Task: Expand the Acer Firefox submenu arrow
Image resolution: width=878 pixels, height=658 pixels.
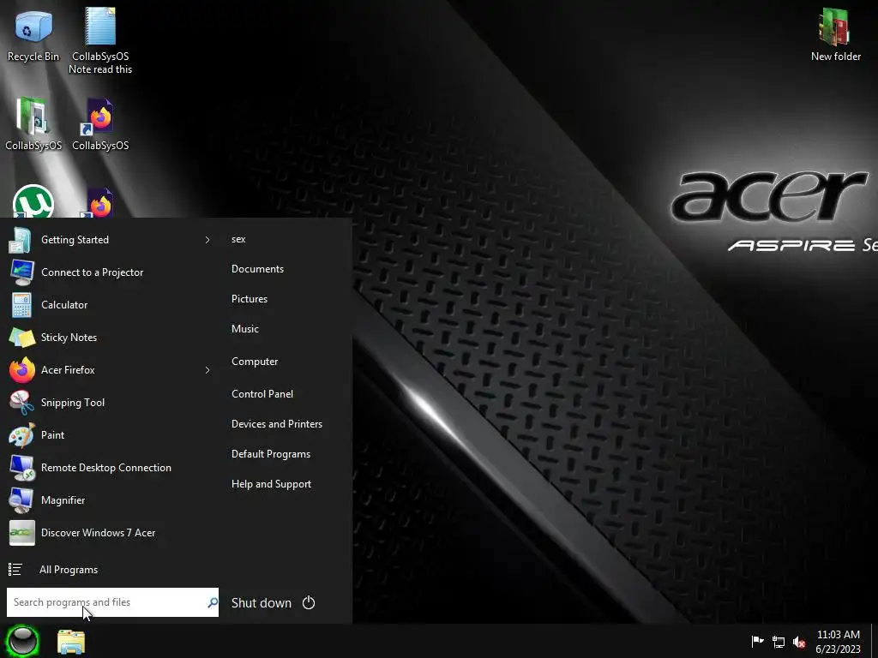Action: (207, 370)
